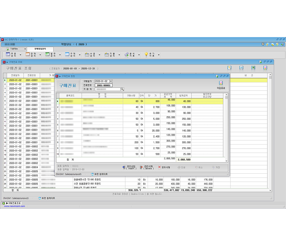Open the 구매관리 toolbar dropdown arrow
Viewport: 286px width, 246px height.
pos(80,55)
